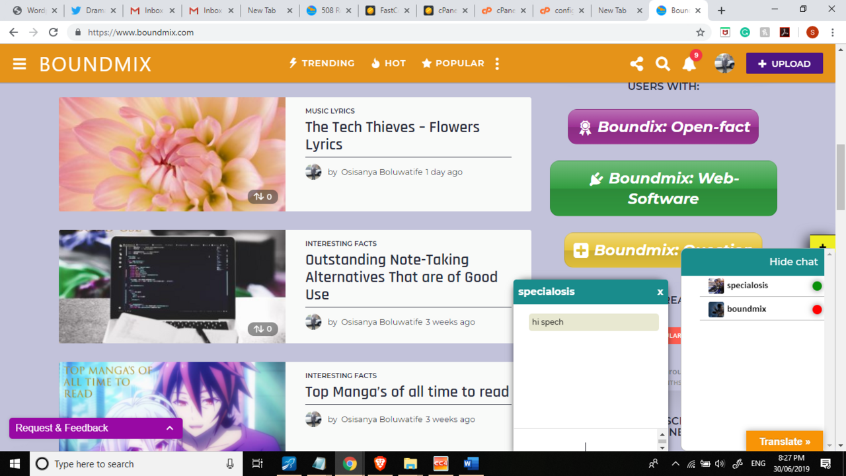Open the Windows Start menu
846x476 pixels.
pos(15,463)
